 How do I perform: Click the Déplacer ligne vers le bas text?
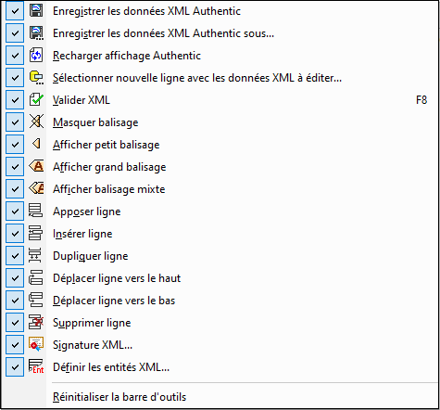(x=114, y=301)
